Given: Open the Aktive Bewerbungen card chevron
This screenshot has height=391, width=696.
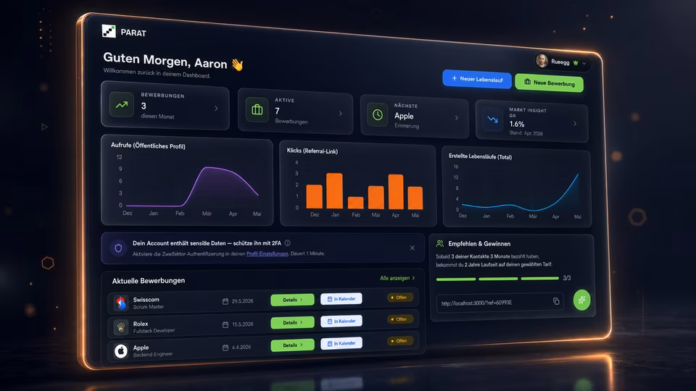Looking at the screenshot, I should click(x=341, y=114).
